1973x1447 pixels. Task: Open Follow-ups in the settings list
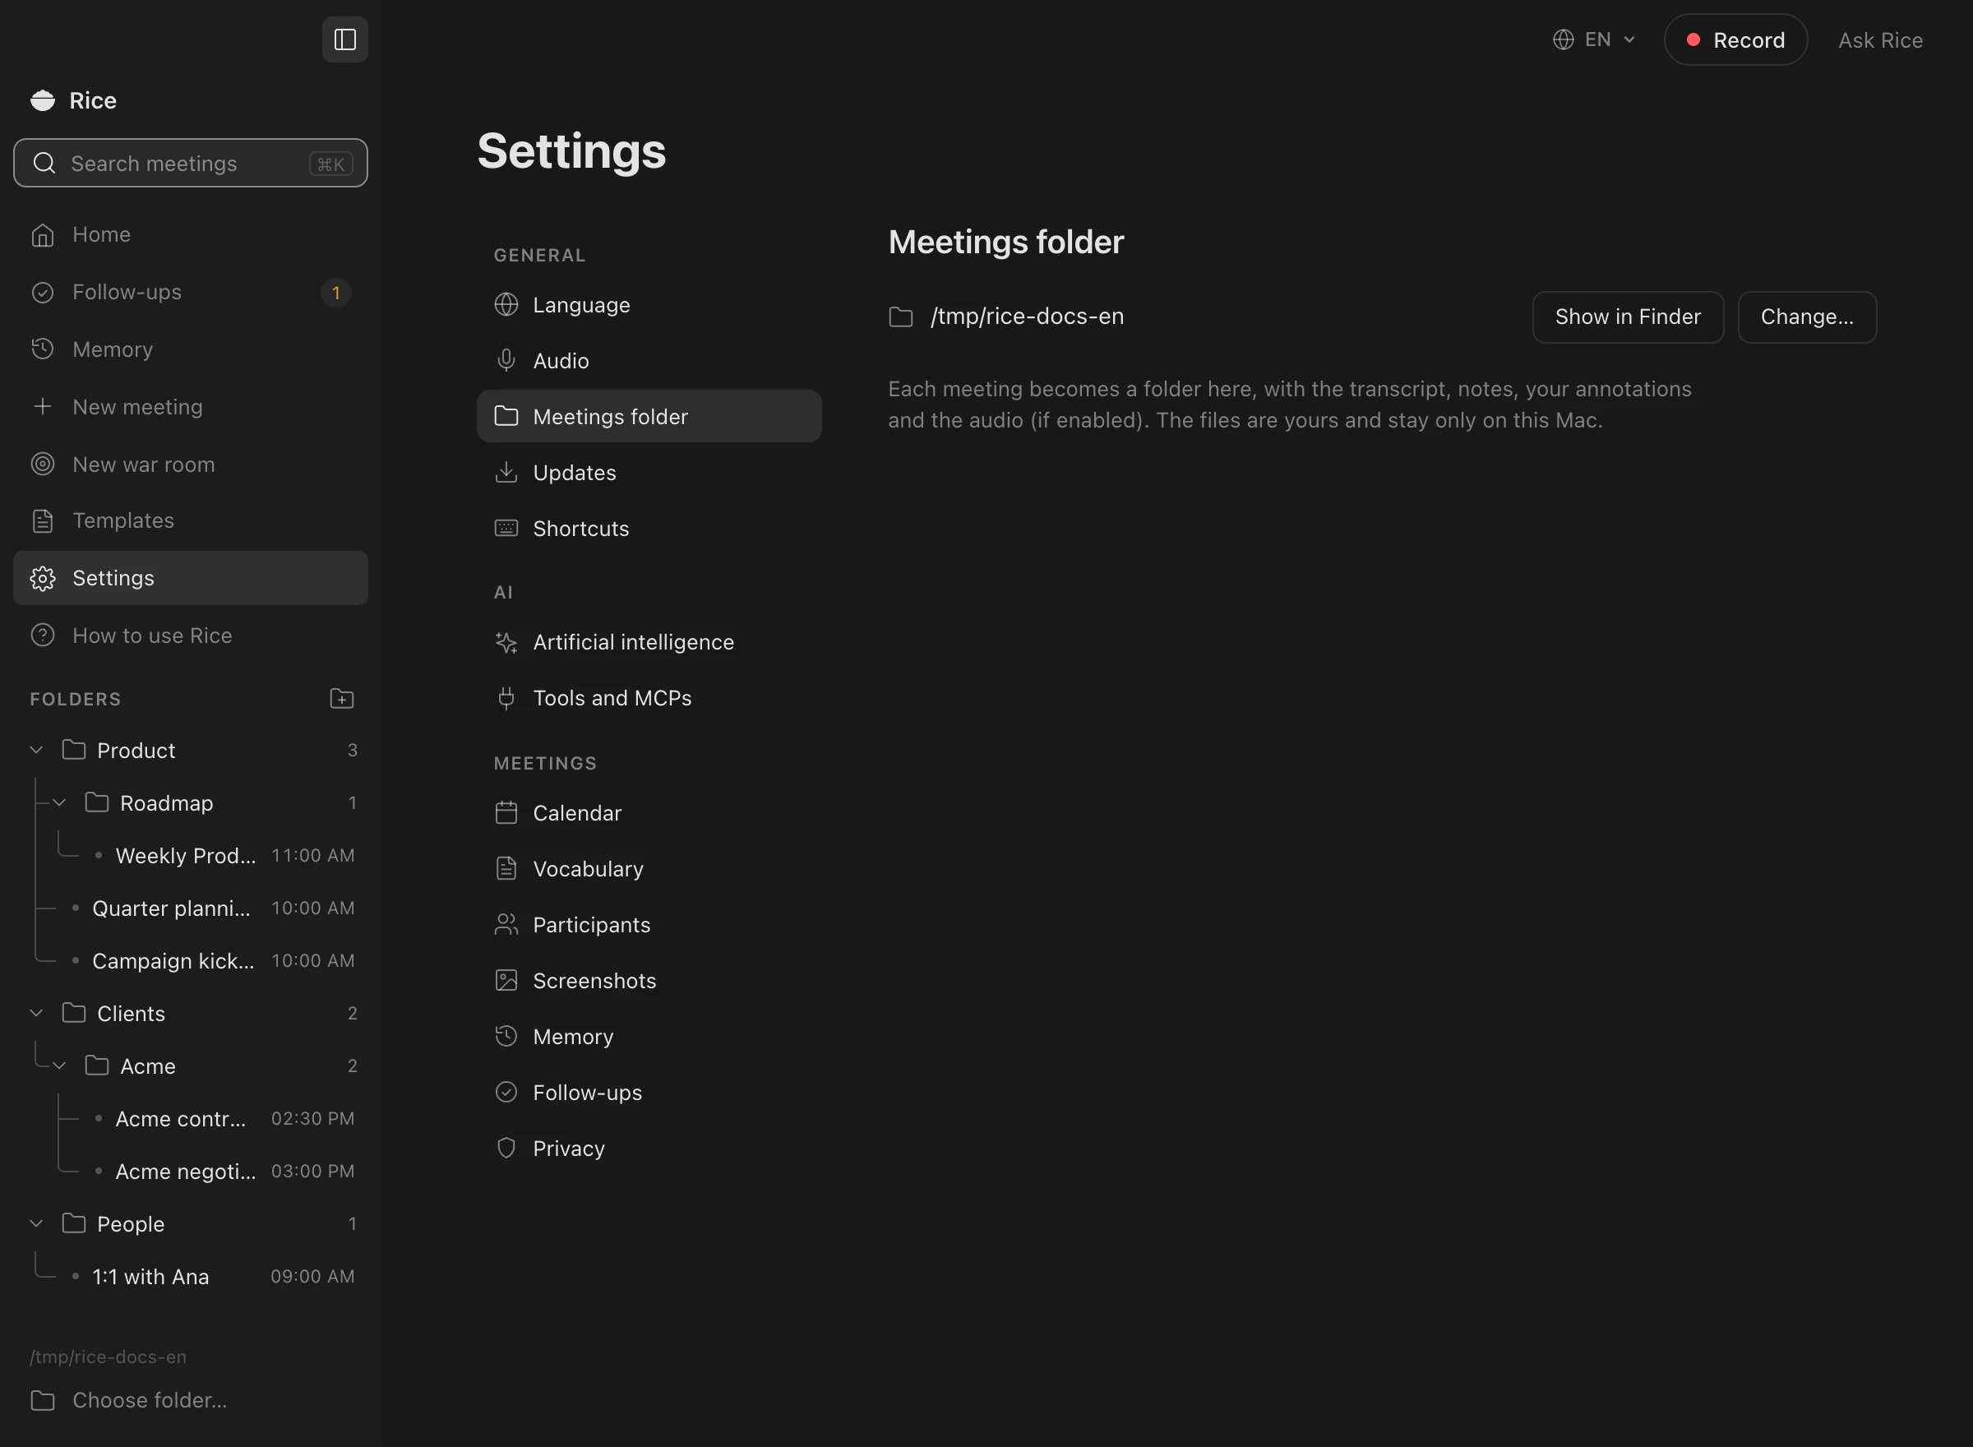649,1093
